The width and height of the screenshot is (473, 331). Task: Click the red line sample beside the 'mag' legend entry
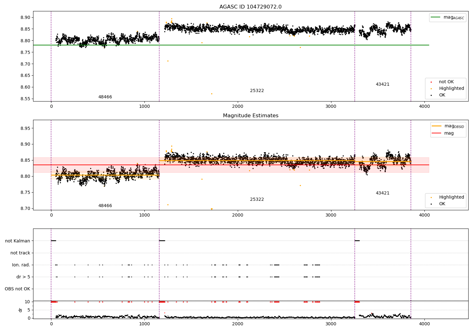[x=437, y=133]
